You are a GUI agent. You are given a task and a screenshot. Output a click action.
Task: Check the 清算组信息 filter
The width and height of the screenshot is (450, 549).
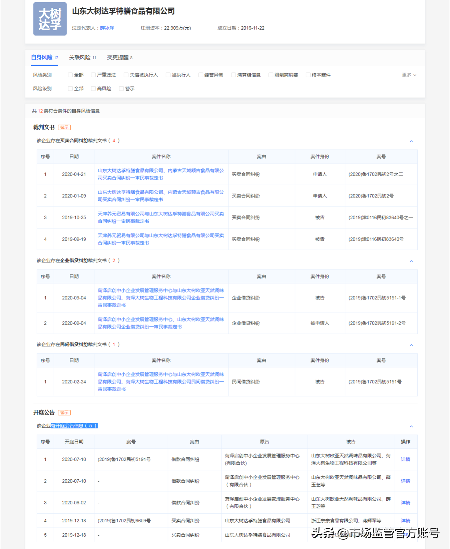(x=234, y=75)
